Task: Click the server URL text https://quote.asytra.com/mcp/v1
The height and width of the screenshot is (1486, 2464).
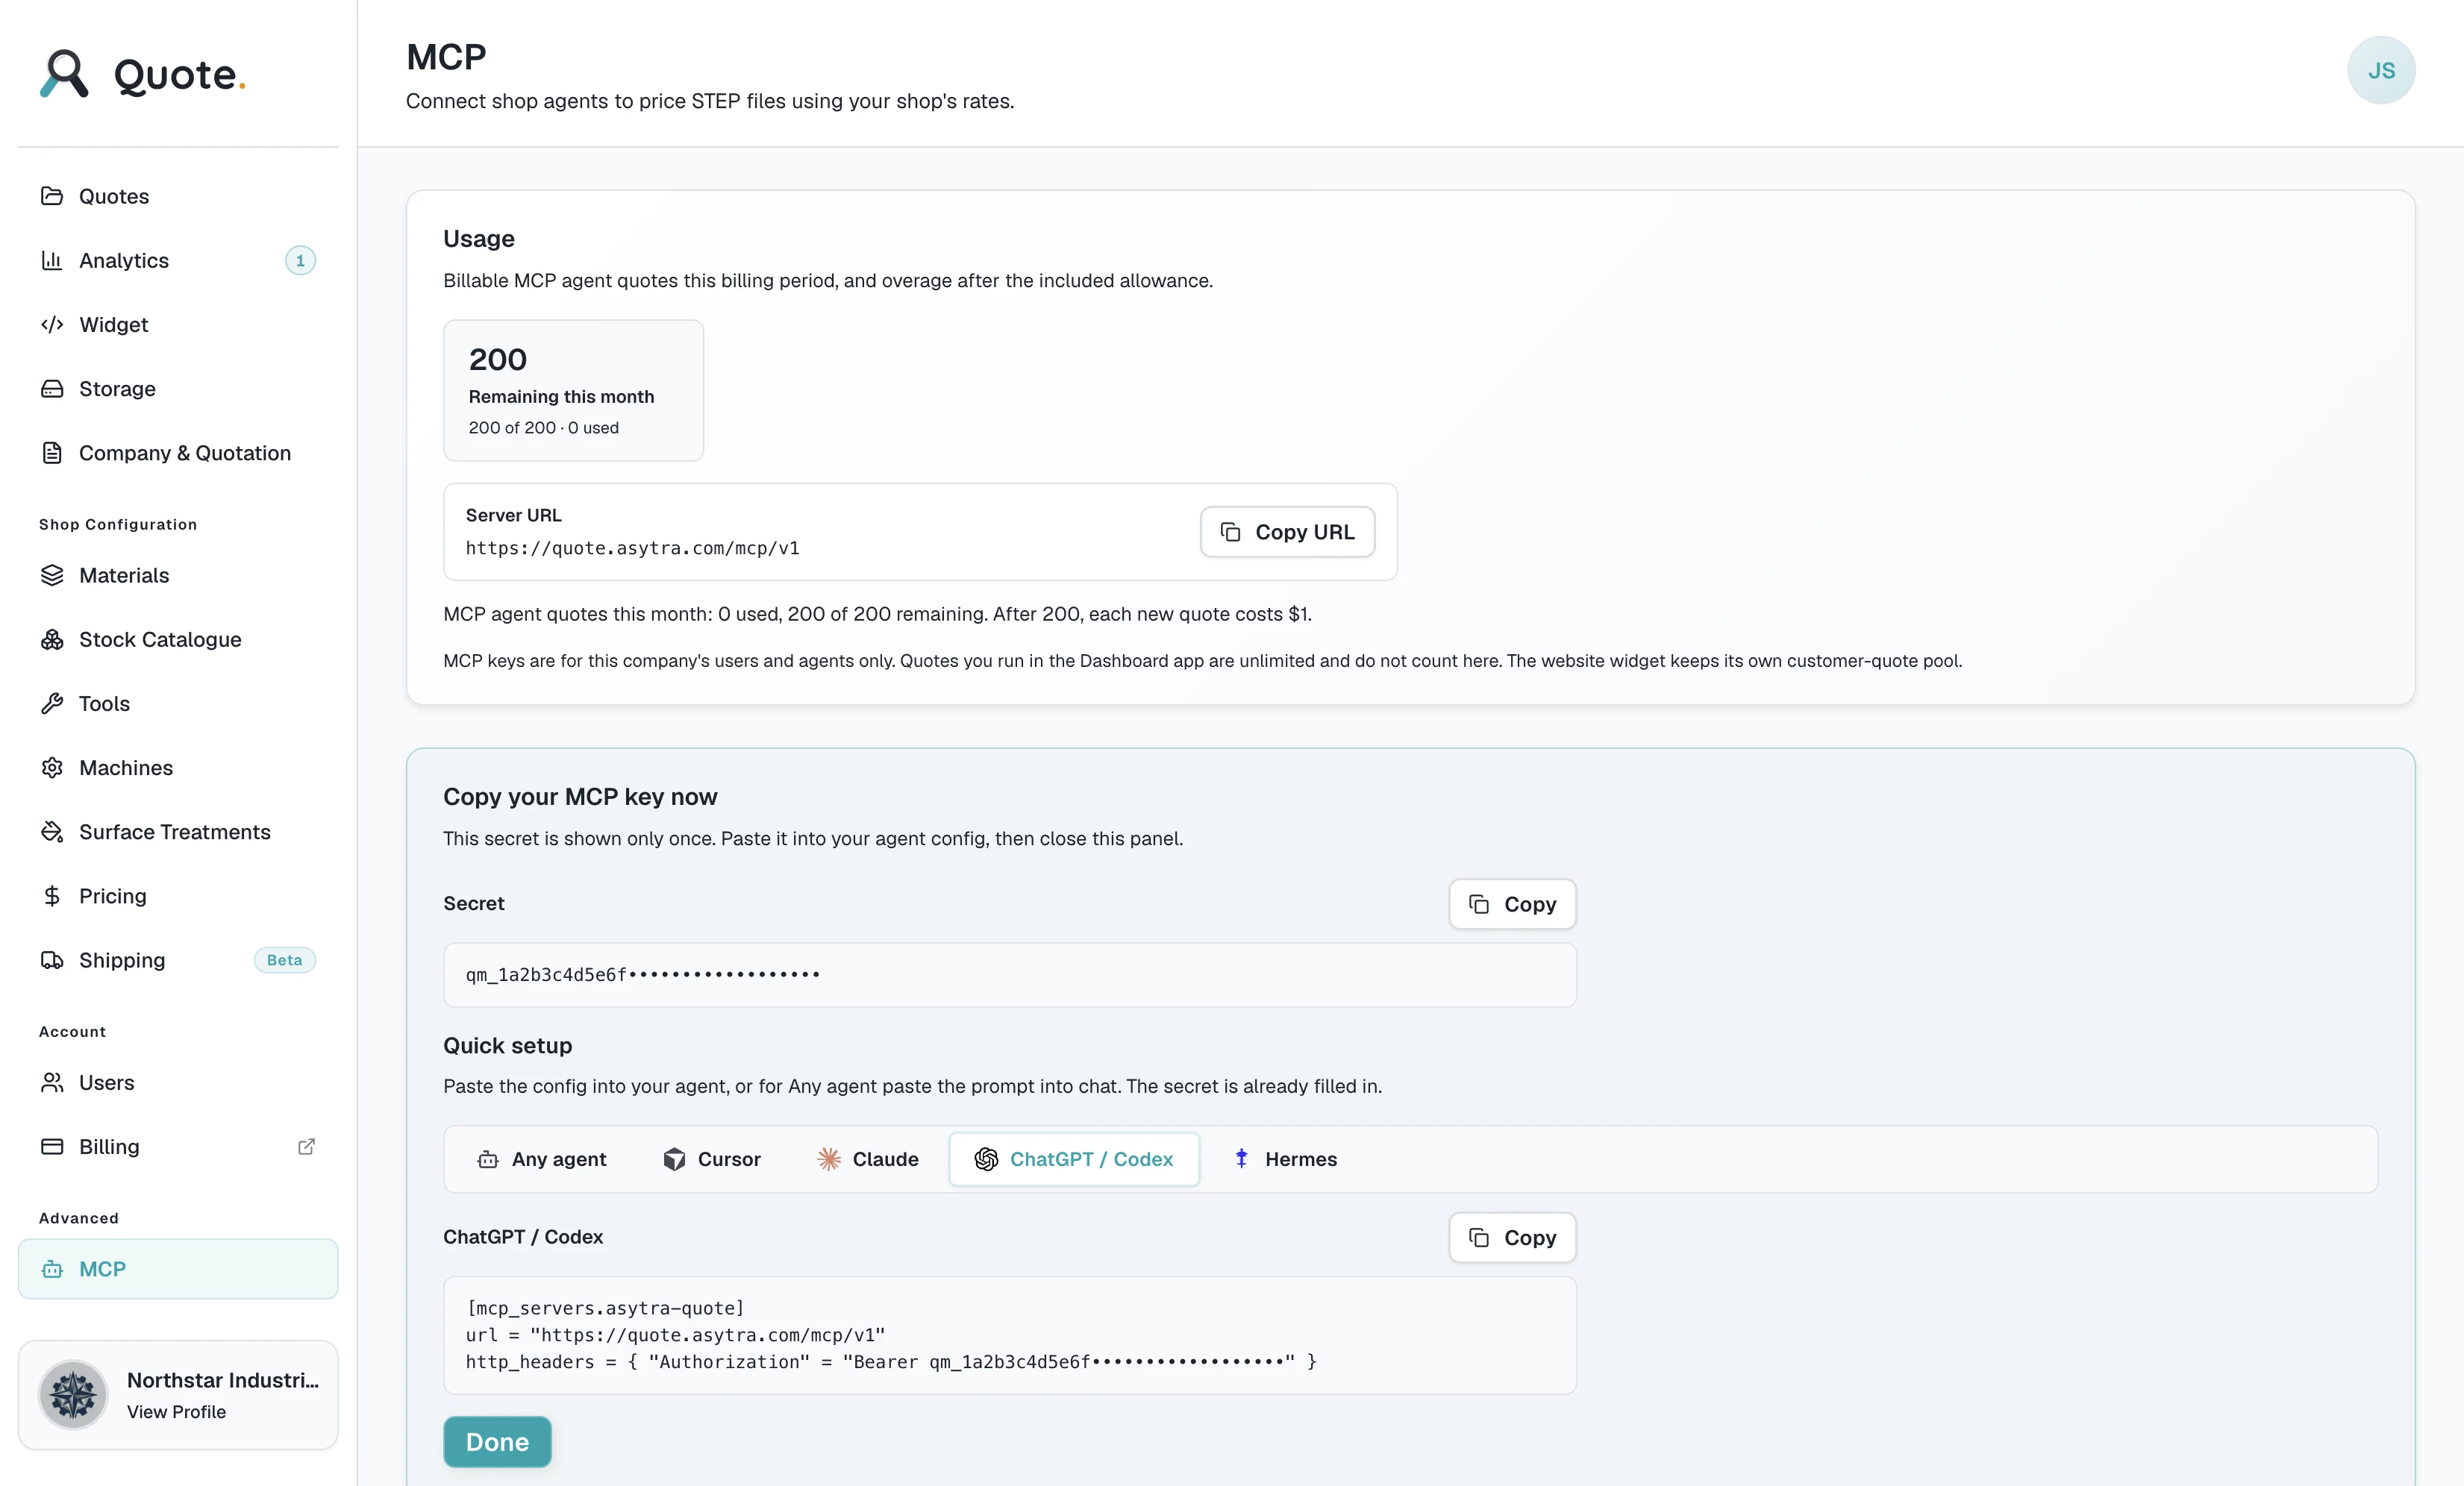Action: pos(632,548)
